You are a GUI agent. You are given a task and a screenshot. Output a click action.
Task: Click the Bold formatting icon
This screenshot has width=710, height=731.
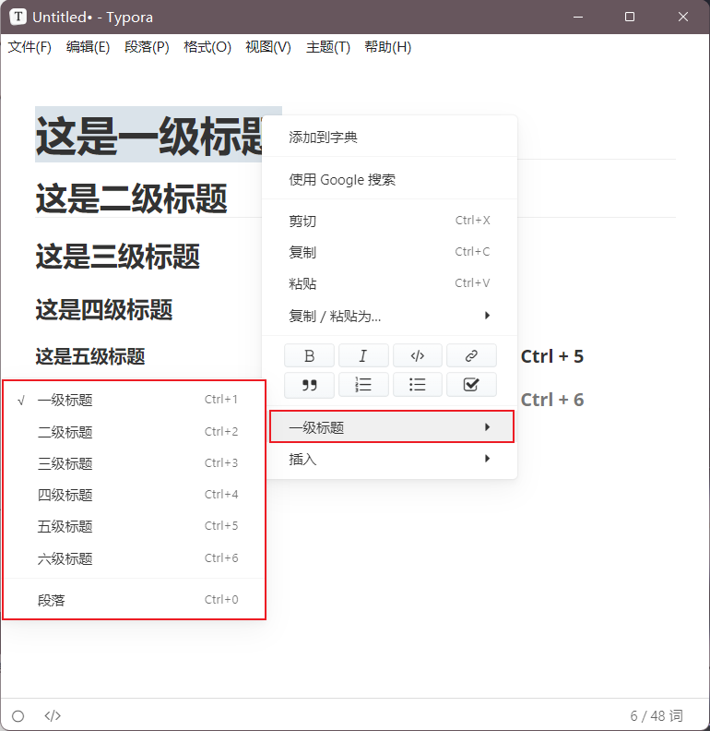click(x=309, y=356)
